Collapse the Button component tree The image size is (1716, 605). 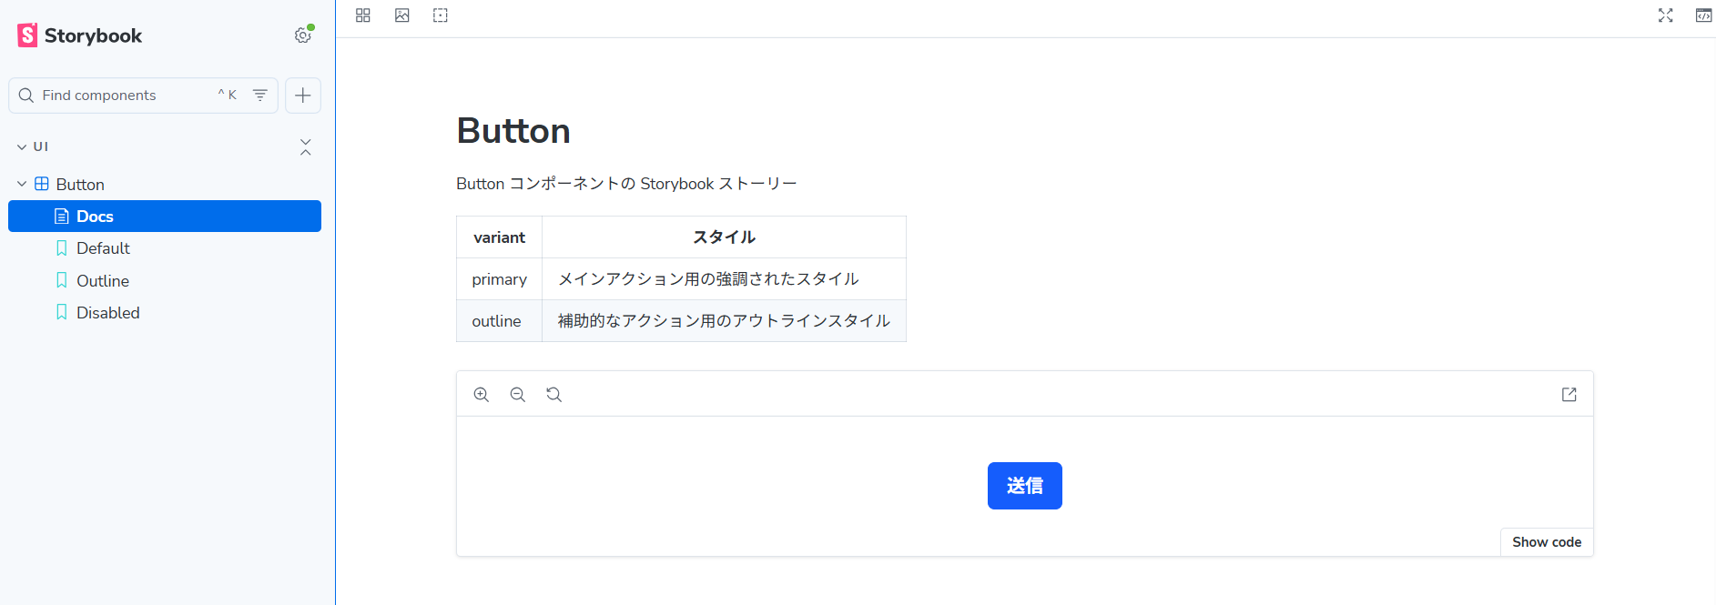click(22, 185)
